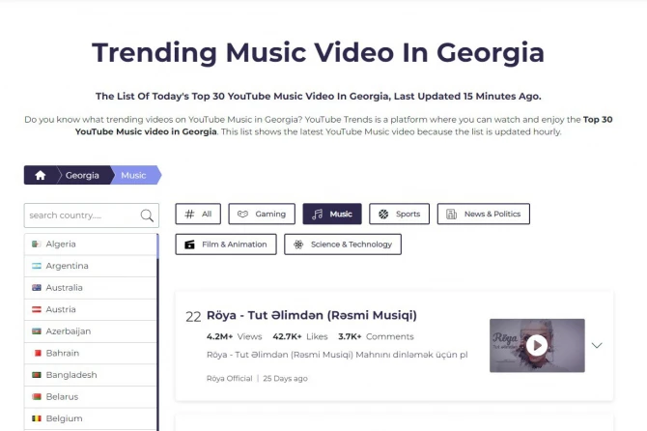
Task: Open News & Politics category
Action: tap(483, 214)
